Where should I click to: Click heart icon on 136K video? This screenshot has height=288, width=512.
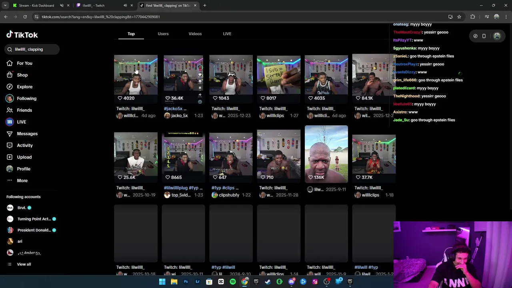pyautogui.click(x=311, y=177)
